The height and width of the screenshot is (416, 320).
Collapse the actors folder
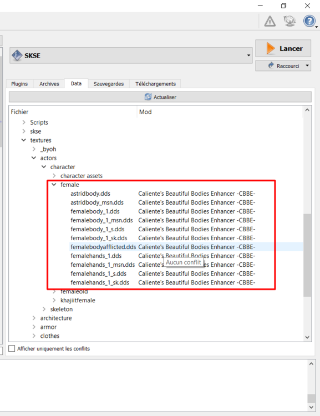34,158
